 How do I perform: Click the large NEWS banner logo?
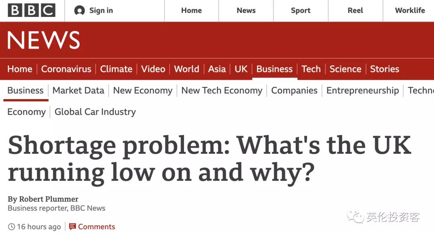tap(43, 41)
